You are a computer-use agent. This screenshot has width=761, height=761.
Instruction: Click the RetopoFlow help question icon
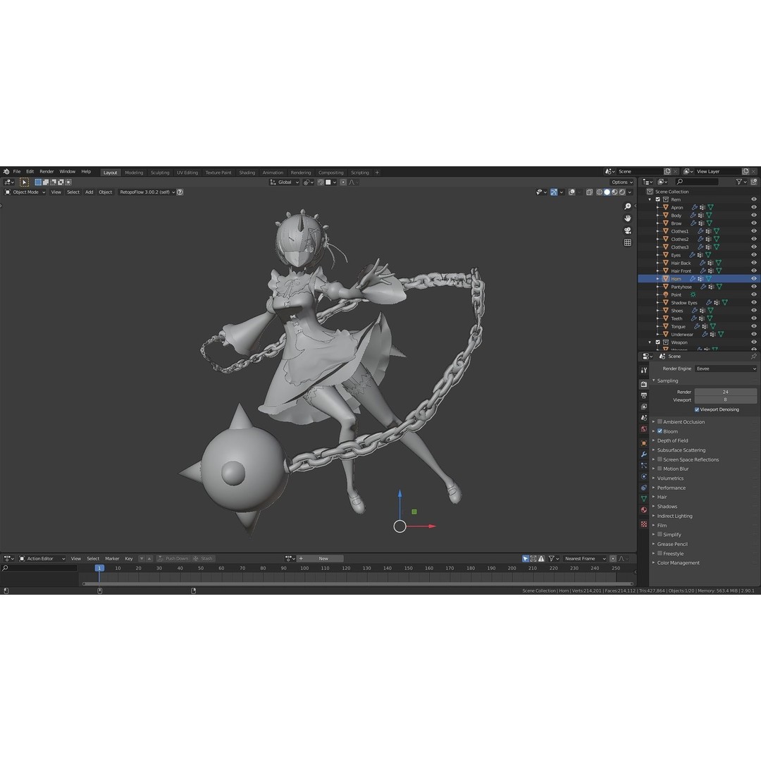pyautogui.click(x=180, y=192)
